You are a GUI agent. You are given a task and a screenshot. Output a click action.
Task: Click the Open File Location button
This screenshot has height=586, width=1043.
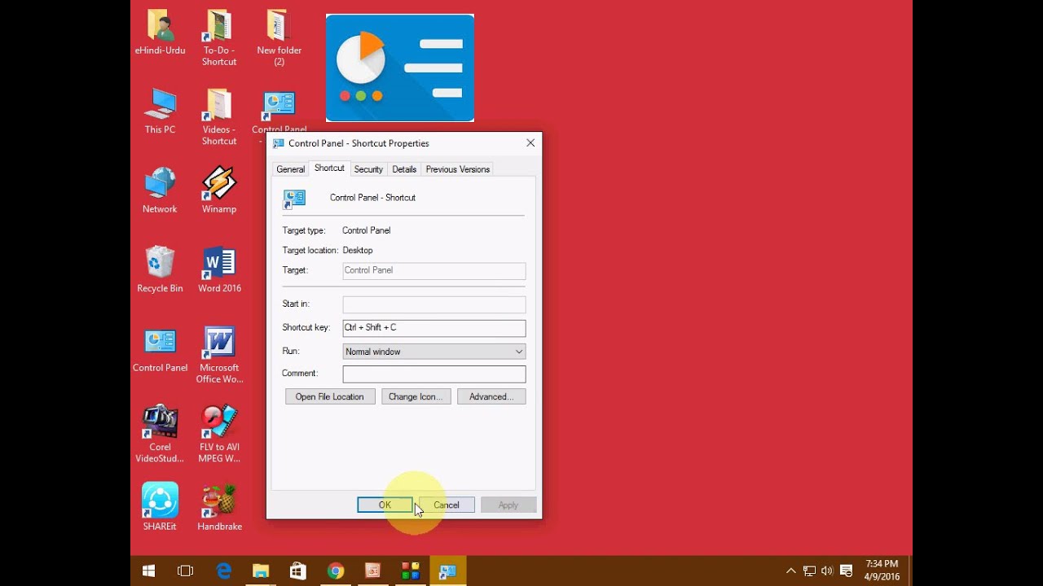point(330,396)
